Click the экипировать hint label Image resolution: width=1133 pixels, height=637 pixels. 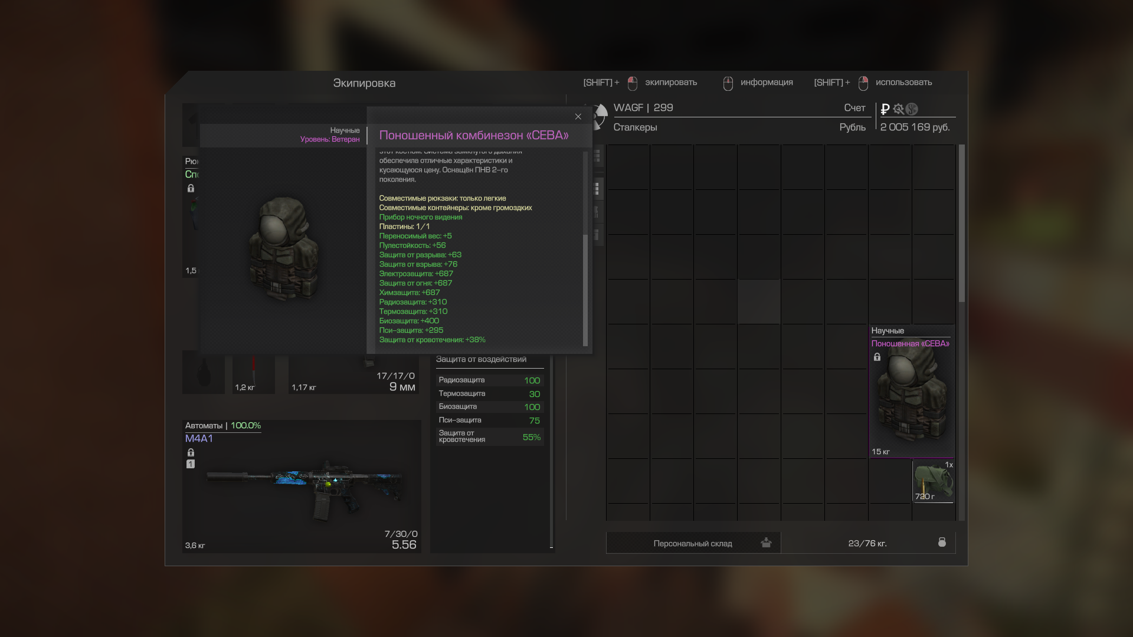pos(671,83)
